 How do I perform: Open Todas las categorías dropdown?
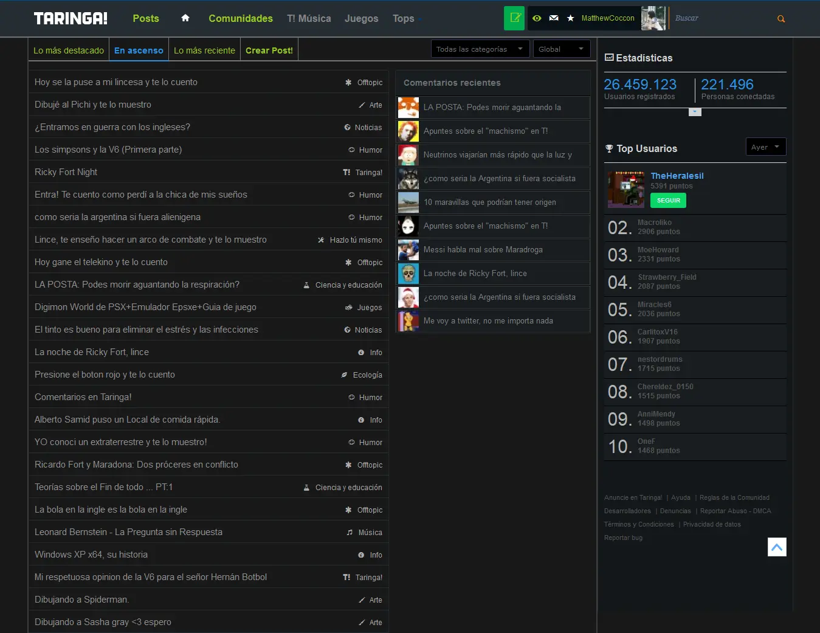(x=480, y=49)
